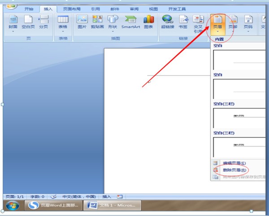Expand the Table (表格) dropdown arrow
This screenshot has width=269, height=216.
pos(63,31)
